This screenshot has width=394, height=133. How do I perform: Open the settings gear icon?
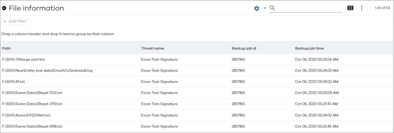256,8
